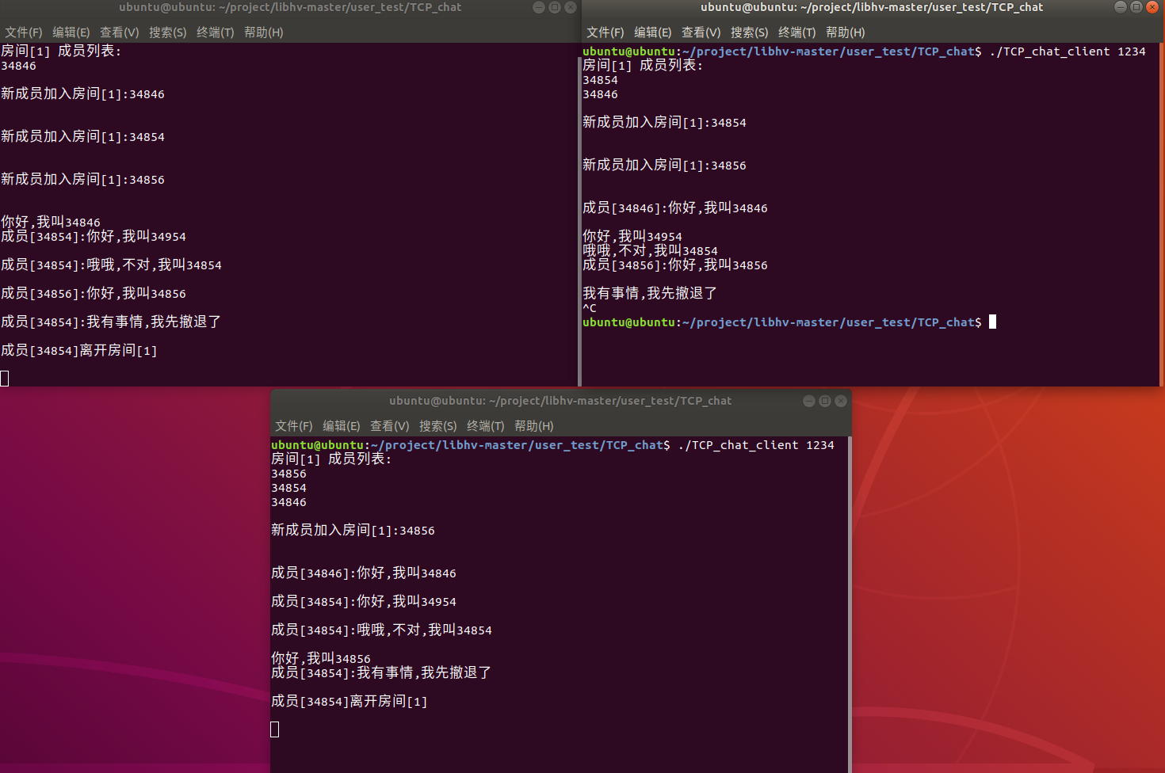Screen dimensions: 1165x773
Task: Maximize the bottom terminal window
Action: [825, 401]
